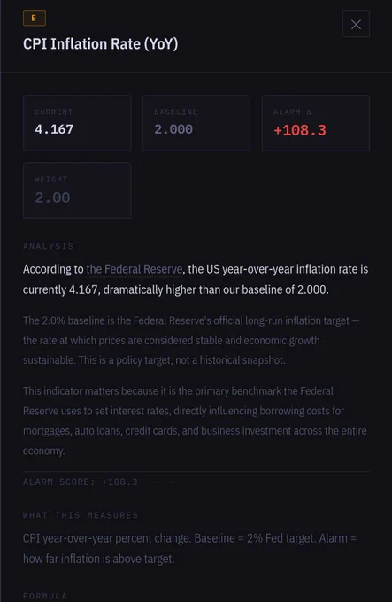
Task: Click the FORMULA section heading
Action: tap(45, 596)
